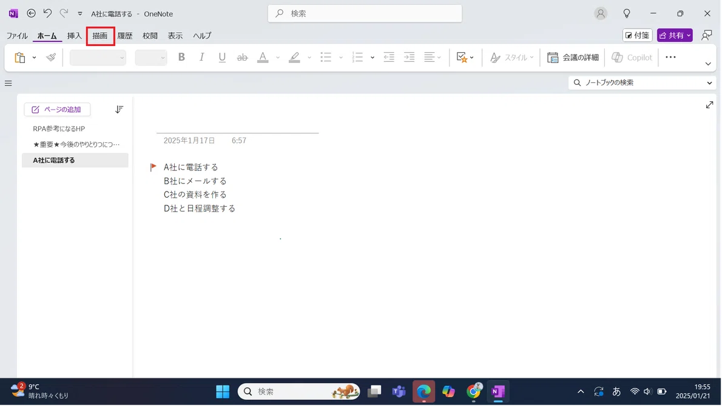Toggle the navigation hamburger menu
This screenshot has width=728, height=406.
pos(8,83)
